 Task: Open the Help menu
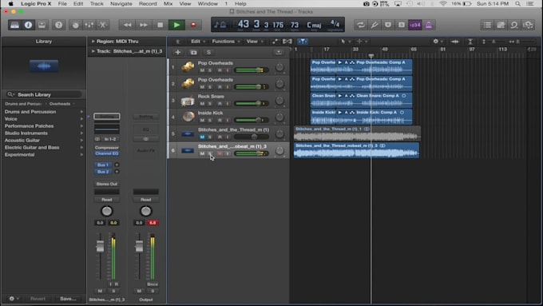[x=240, y=4]
